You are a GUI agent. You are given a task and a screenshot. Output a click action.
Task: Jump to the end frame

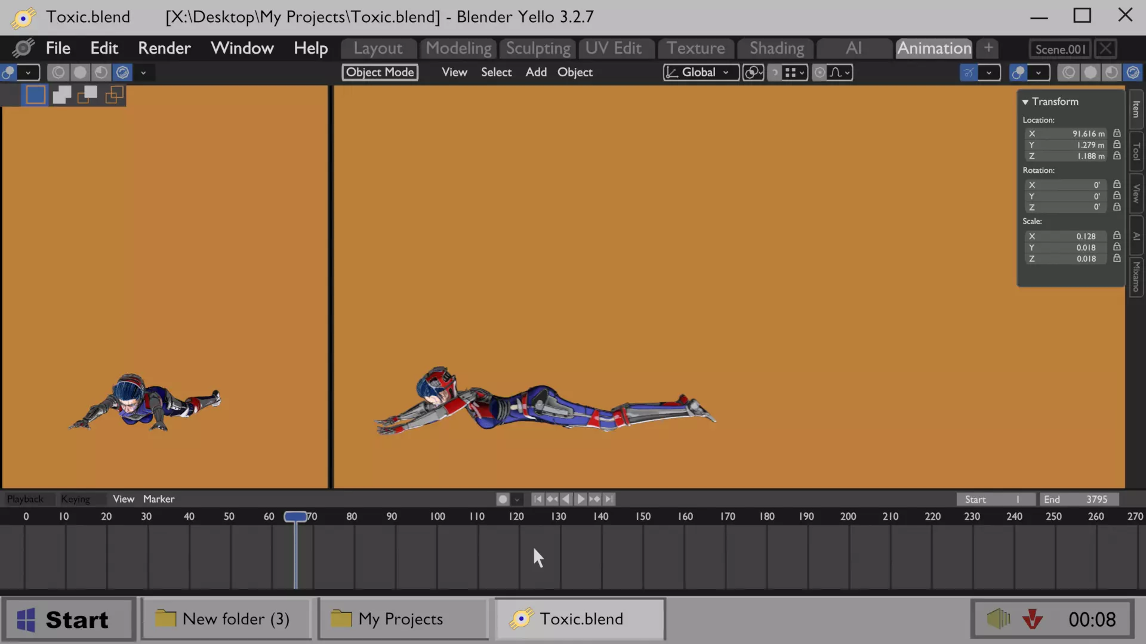pos(609,499)
